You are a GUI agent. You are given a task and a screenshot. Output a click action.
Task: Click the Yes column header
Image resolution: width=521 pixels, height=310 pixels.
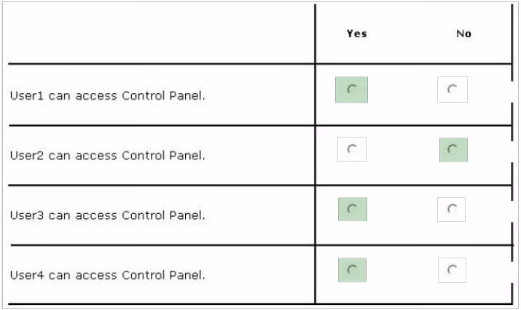point(356,33)
